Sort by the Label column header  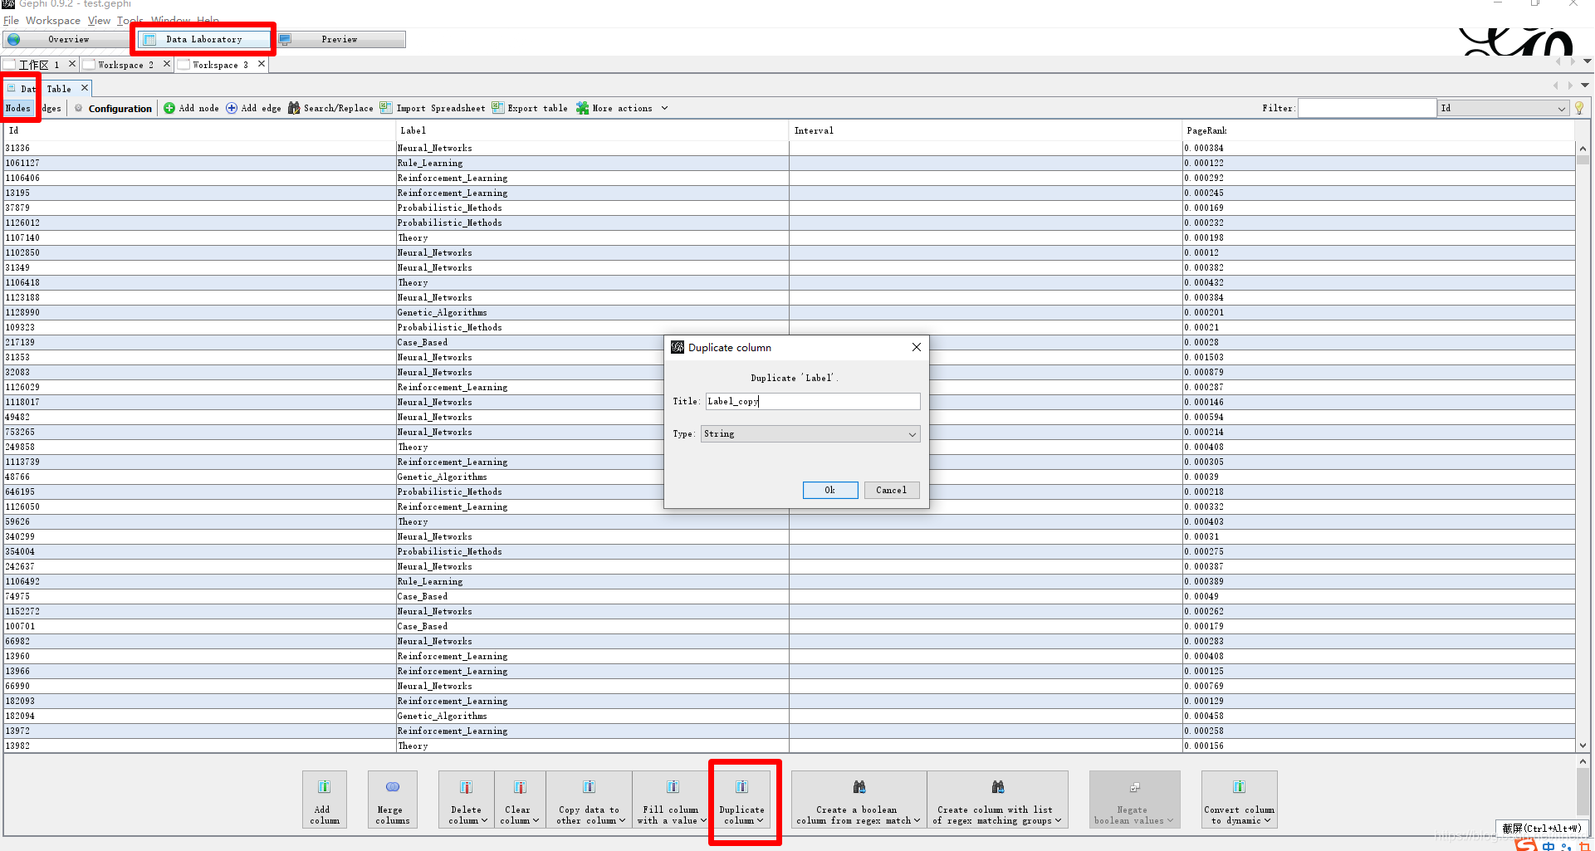[x=592, y=130]
